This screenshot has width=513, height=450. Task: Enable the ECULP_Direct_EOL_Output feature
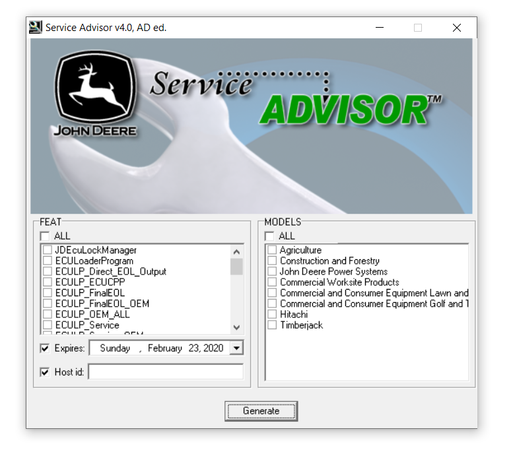pyautogui.click(x=48, y=271)
